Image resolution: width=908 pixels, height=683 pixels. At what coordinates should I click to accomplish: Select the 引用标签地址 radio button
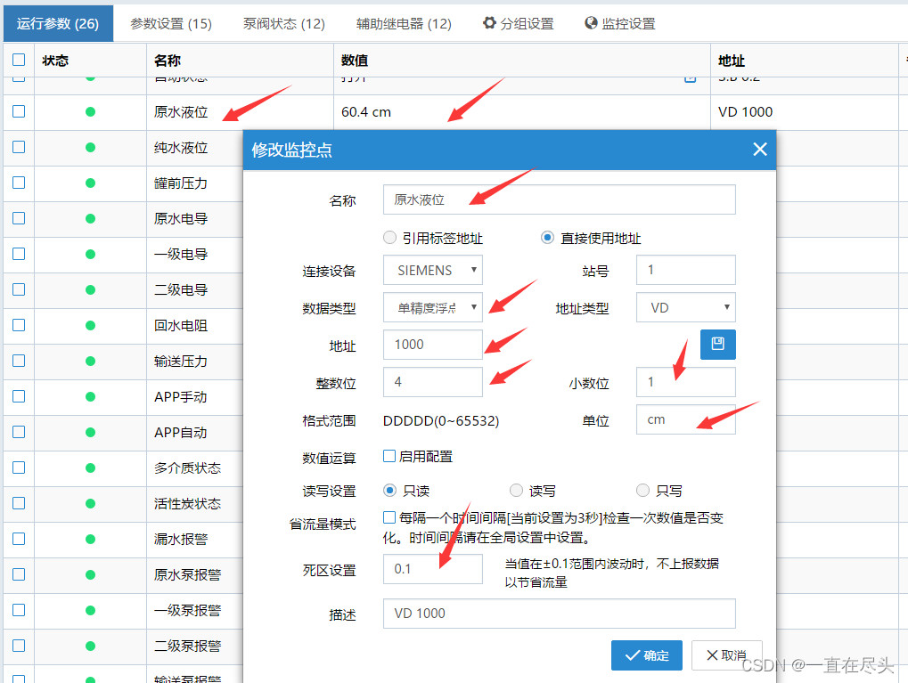coord(389,238)
